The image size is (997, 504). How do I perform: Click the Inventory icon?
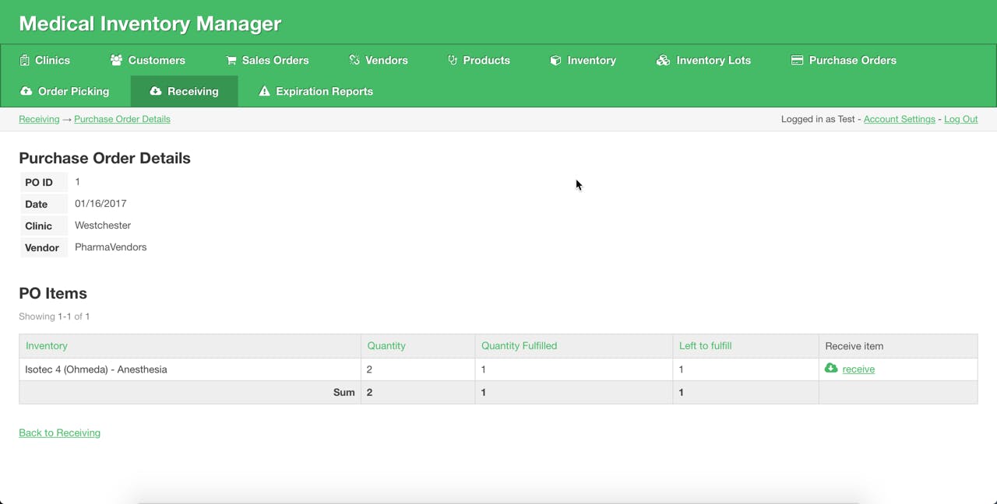point(555,60)
